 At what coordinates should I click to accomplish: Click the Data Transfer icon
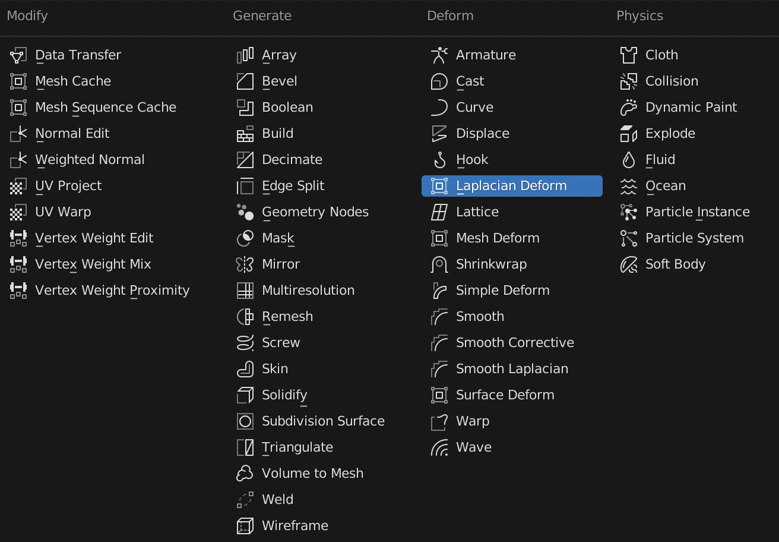point(18,55)
